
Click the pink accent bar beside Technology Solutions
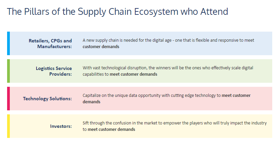pos(8,99)
